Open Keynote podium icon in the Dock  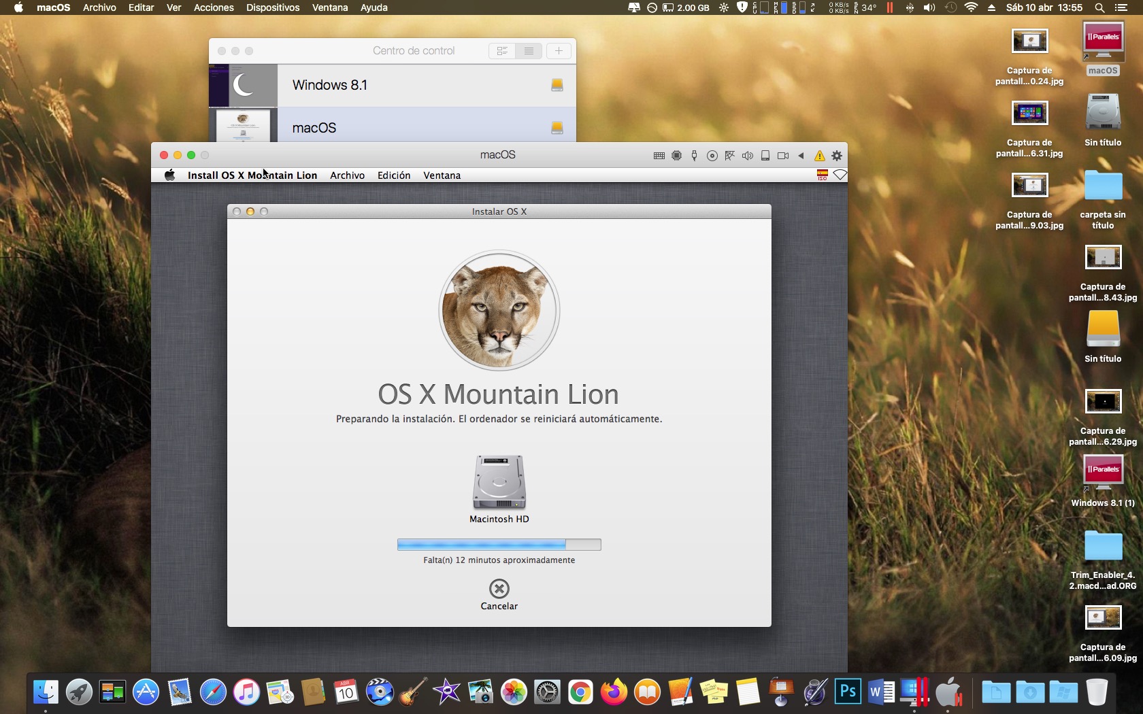point(781,692)
